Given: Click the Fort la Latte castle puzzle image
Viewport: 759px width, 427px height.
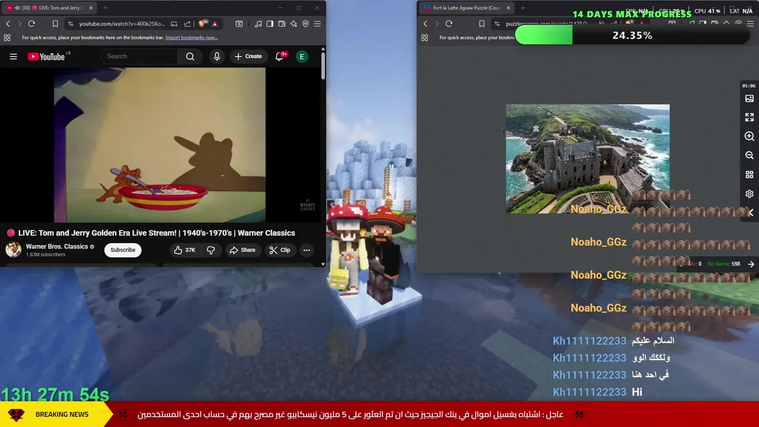Looking at the screenshot, I should pos(588,159).
